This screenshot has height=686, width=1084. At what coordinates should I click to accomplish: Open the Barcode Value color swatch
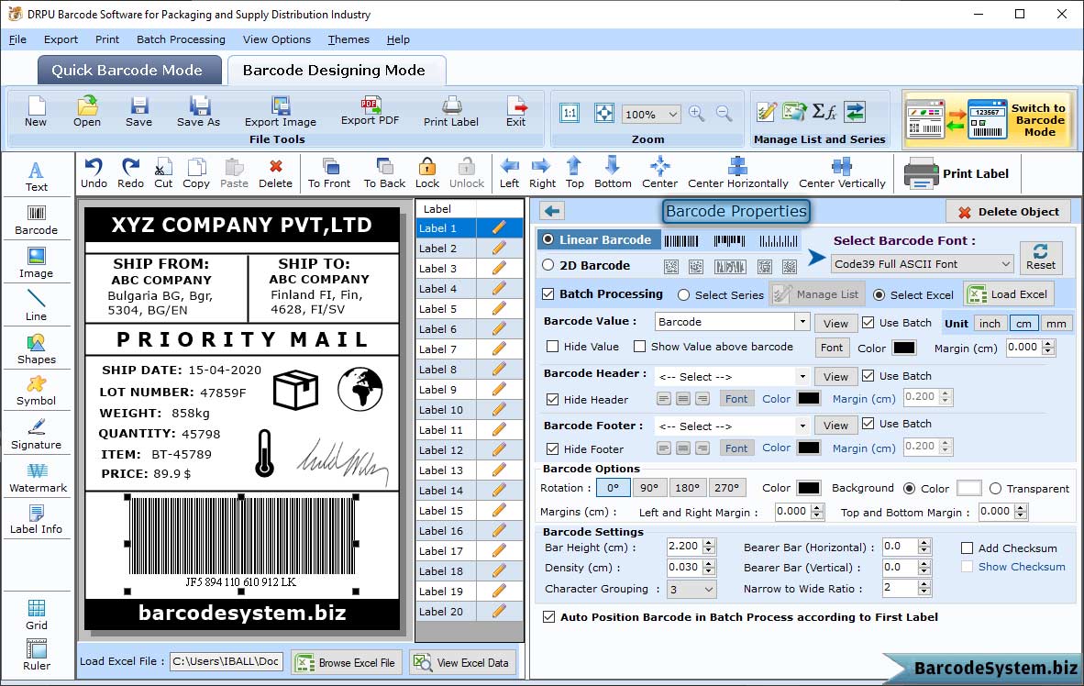point(903,348)
